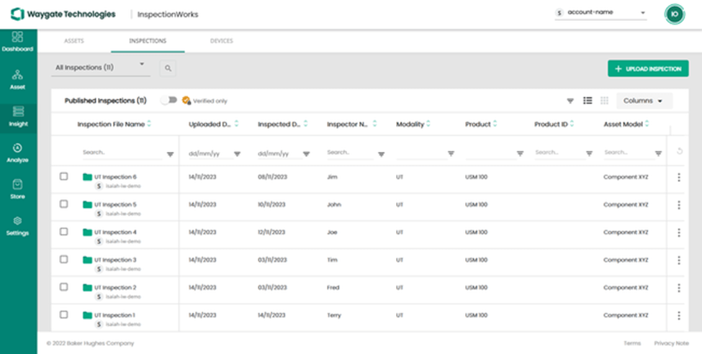Switch to list view layout icon
The width and height of the screenshot is (702, 354).
[x=588, y=101]
